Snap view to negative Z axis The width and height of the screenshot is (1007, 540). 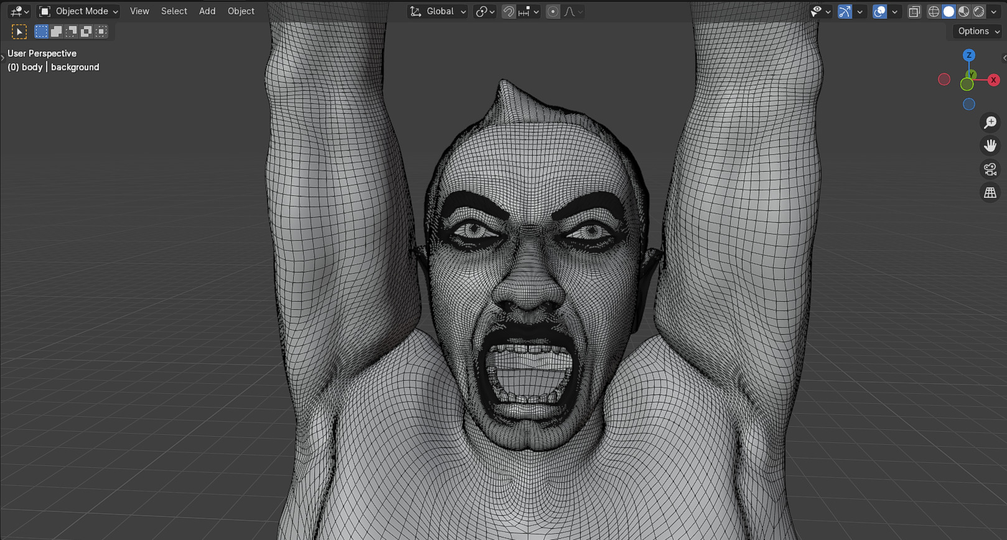coord(969,104)
